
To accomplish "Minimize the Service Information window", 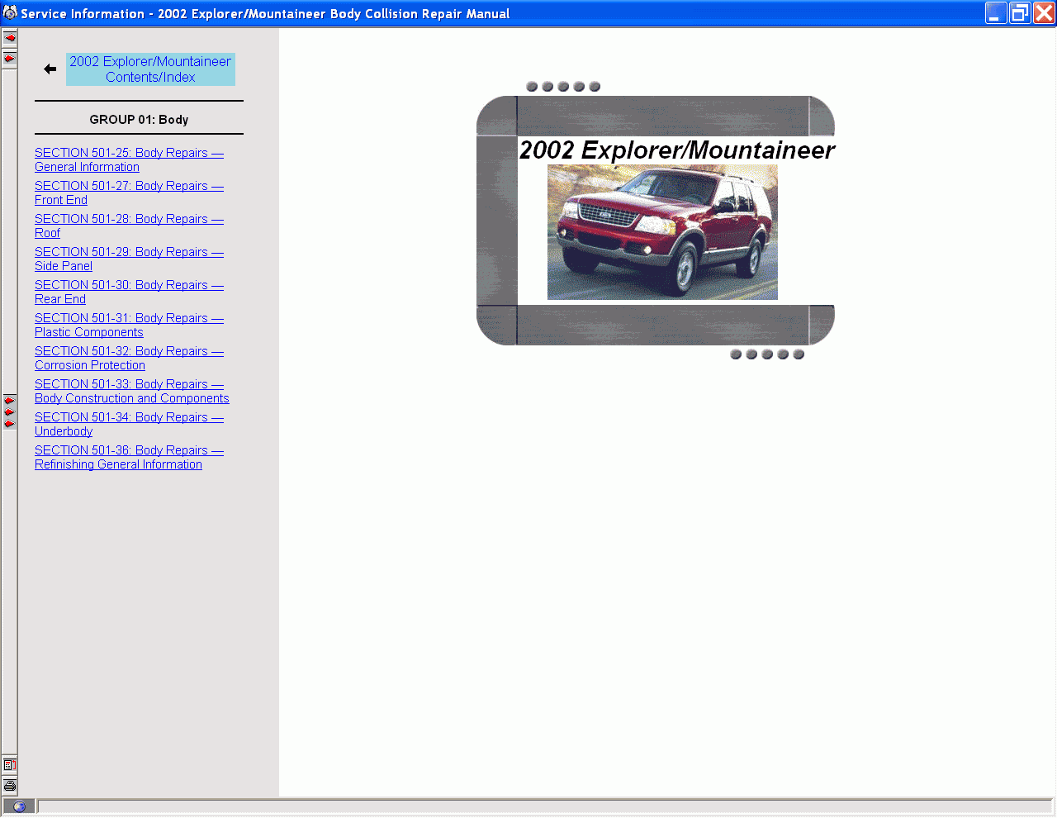I will (x=996, y=13).
